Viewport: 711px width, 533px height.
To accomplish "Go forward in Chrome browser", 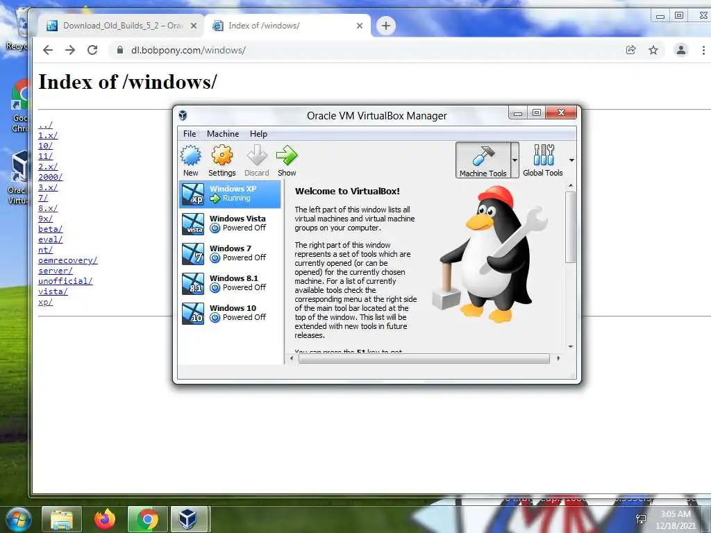I will coord(70,50).
